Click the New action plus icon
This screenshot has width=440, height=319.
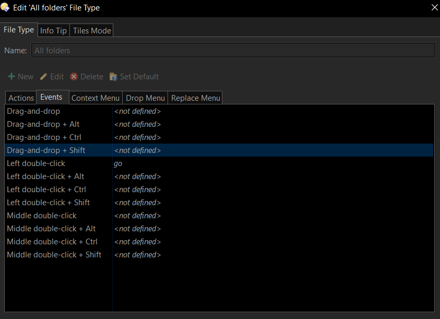point(11,77)
